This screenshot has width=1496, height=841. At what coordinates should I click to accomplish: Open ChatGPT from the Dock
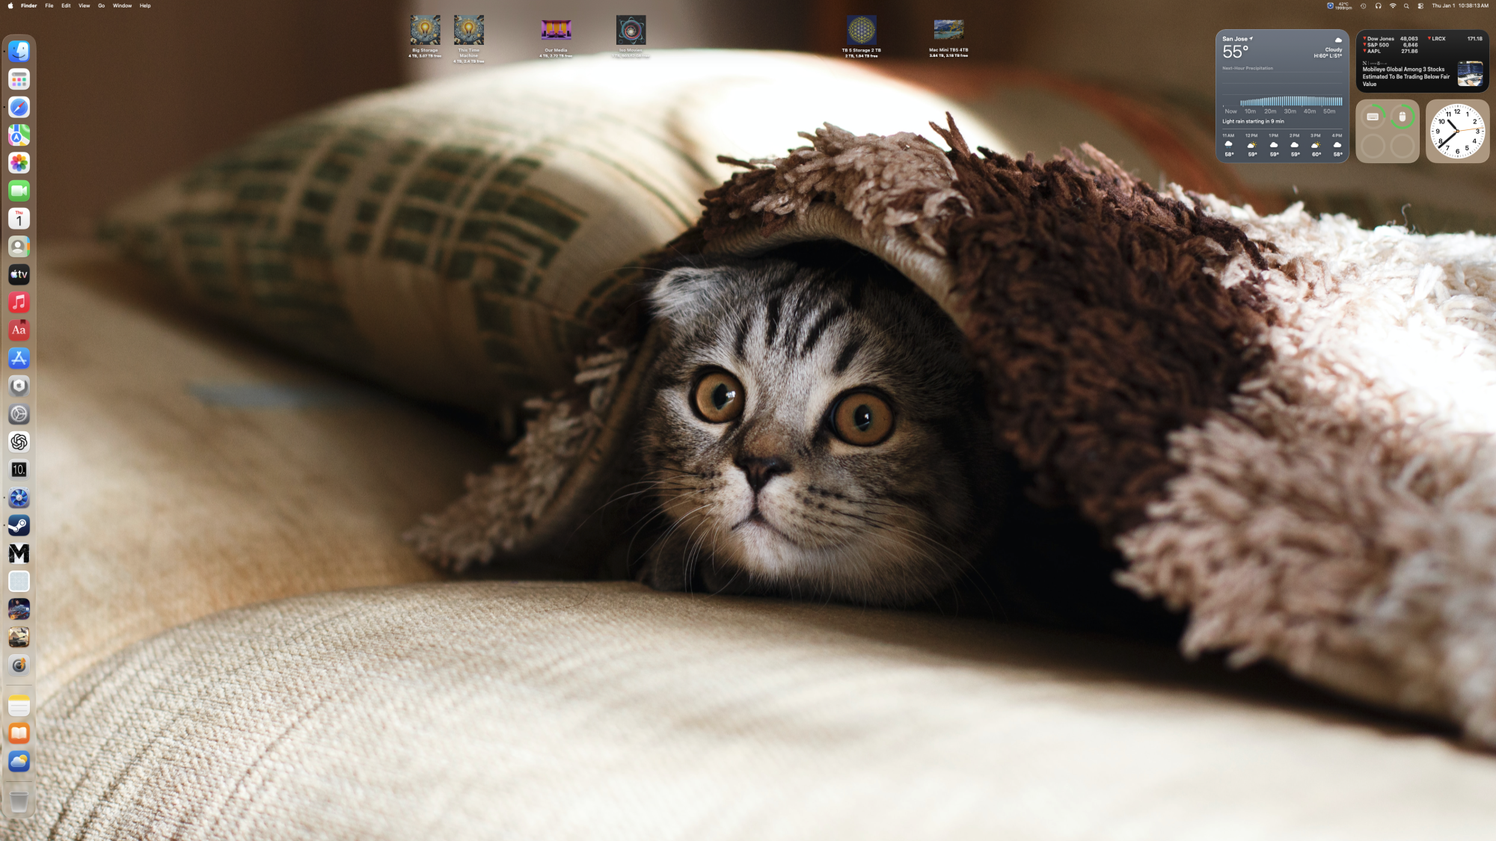[19, 442]
